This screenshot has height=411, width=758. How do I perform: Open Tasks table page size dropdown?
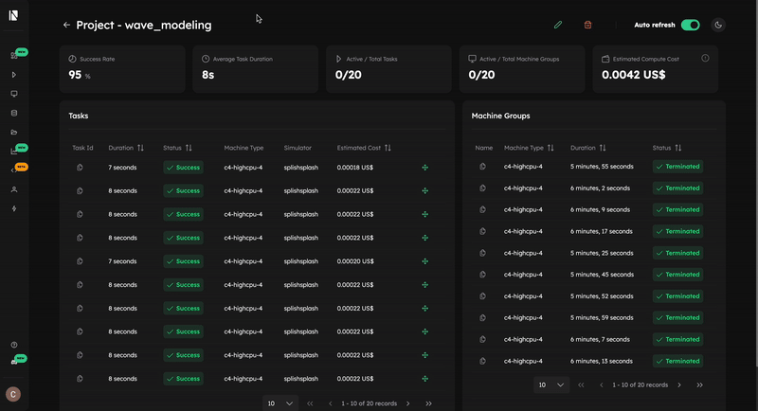point(280,403)
